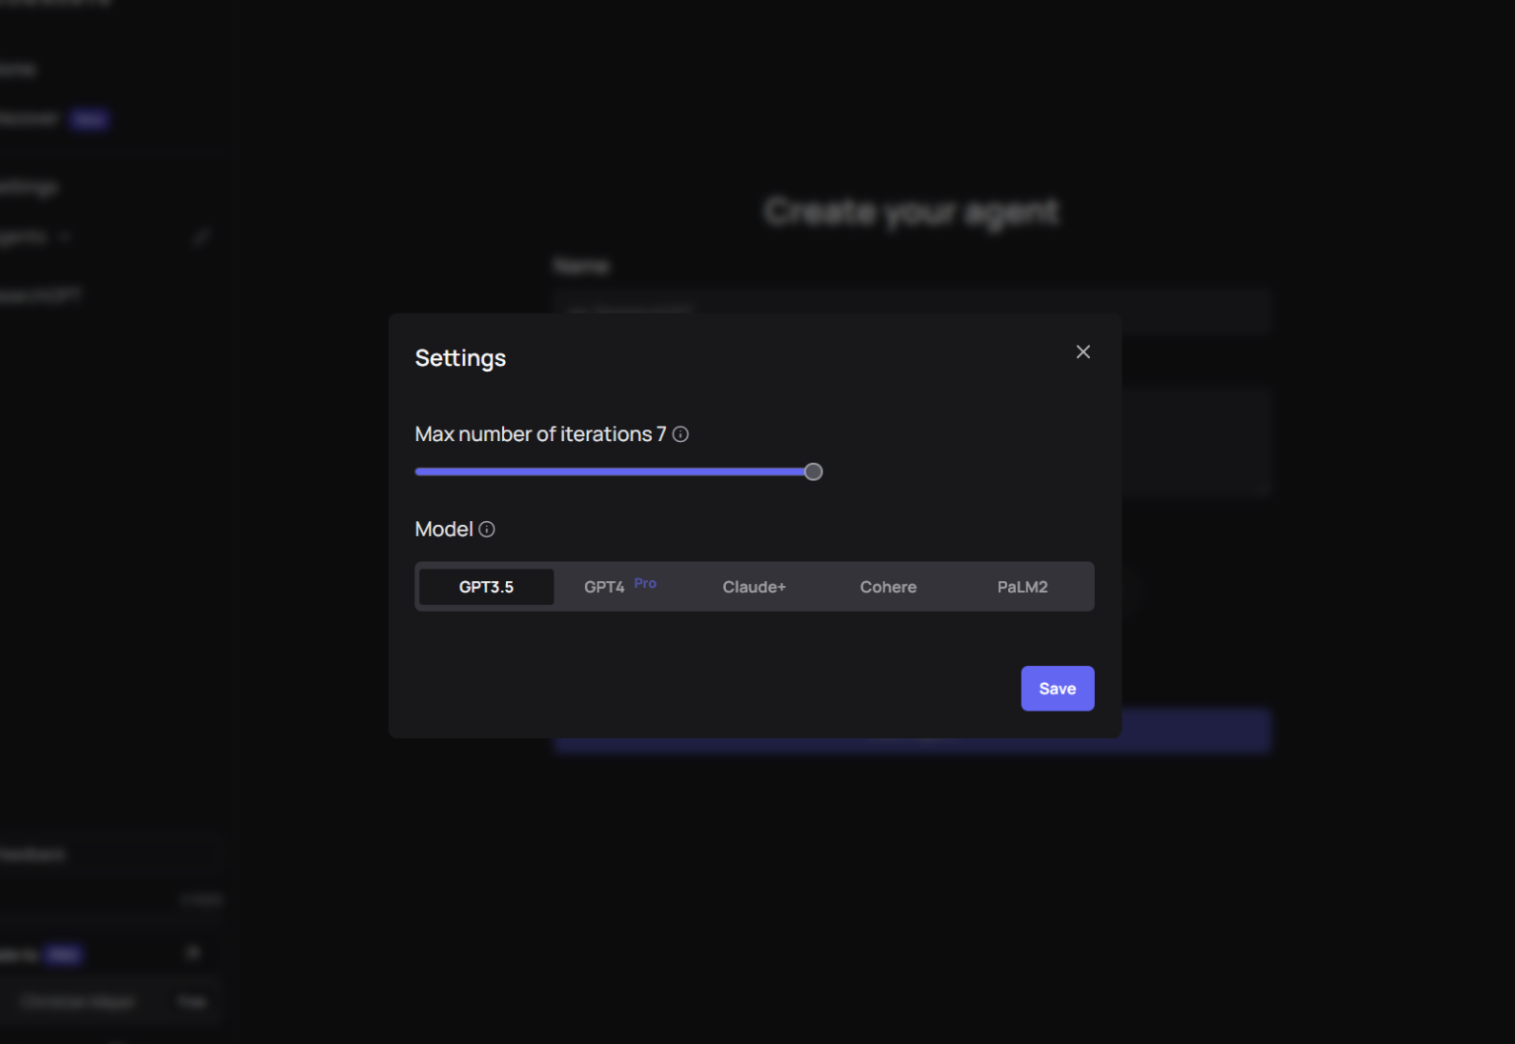Click the New badge next to Discover

click(x=89, y=118)
